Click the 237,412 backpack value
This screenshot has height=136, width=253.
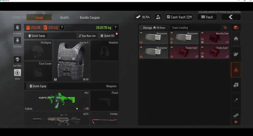53,28
